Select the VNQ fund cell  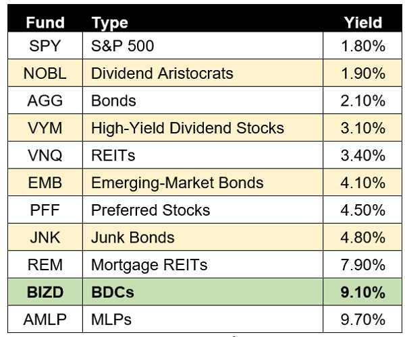(x=45, y=155)
